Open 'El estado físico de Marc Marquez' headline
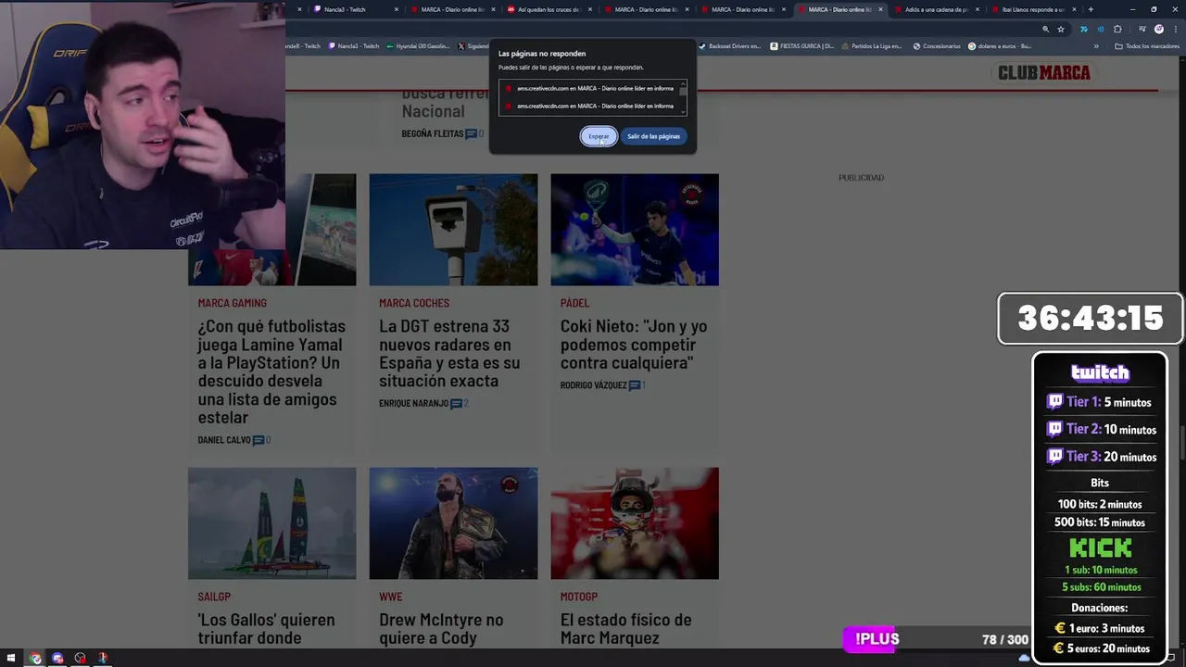 [x=625, y=628]
